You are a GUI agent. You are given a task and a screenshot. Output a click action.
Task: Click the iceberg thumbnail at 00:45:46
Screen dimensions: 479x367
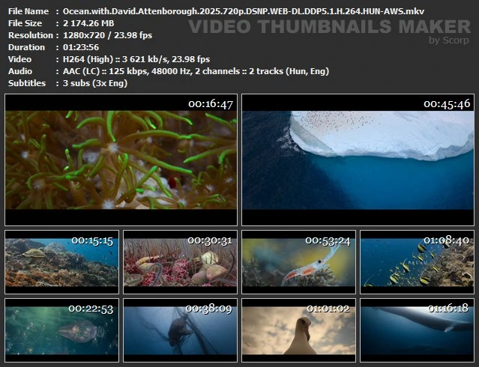pyautogui.click(x=358, y=160)
